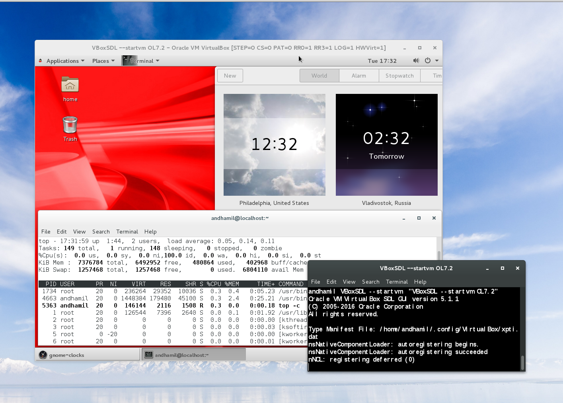This screenshot has width=563, height=403.
Task: Open Edit menu in andhamil@localhost terminal
Action: point(62,232)
